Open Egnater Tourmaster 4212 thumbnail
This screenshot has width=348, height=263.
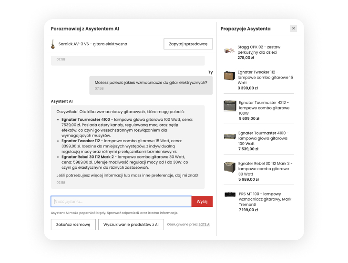point(230,106)
